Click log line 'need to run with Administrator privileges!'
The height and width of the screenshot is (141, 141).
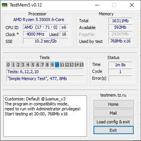click(x=43, y=109)
